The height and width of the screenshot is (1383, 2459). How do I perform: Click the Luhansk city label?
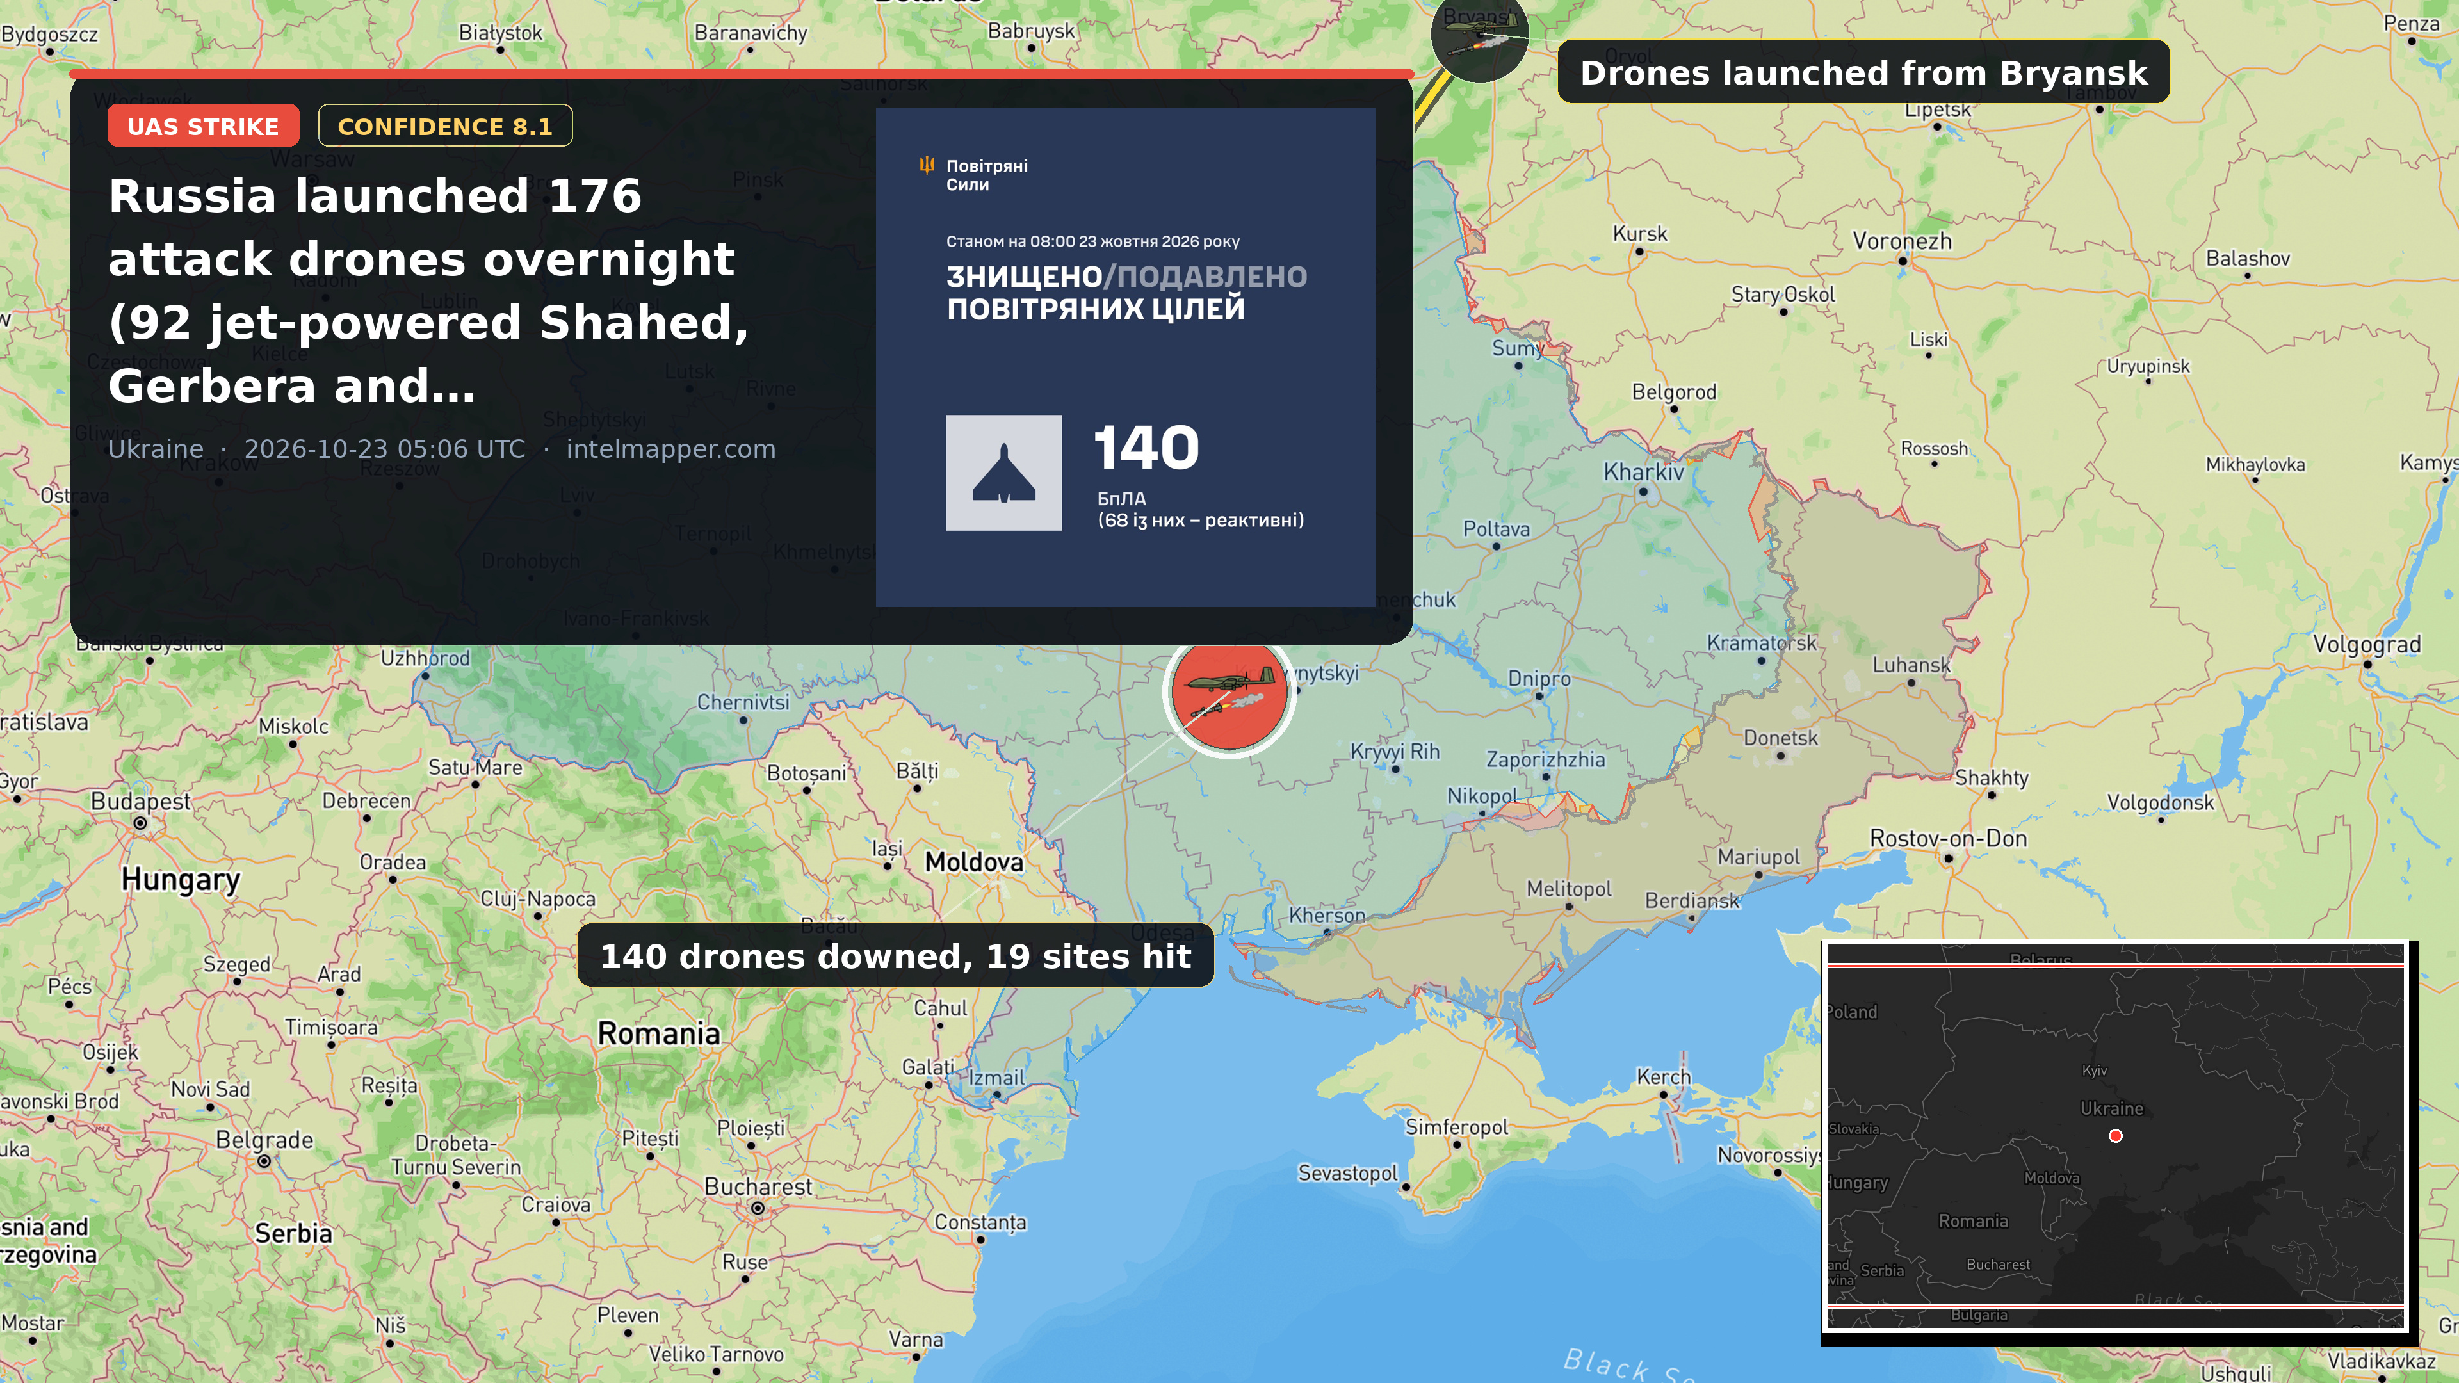[1911, 665]
